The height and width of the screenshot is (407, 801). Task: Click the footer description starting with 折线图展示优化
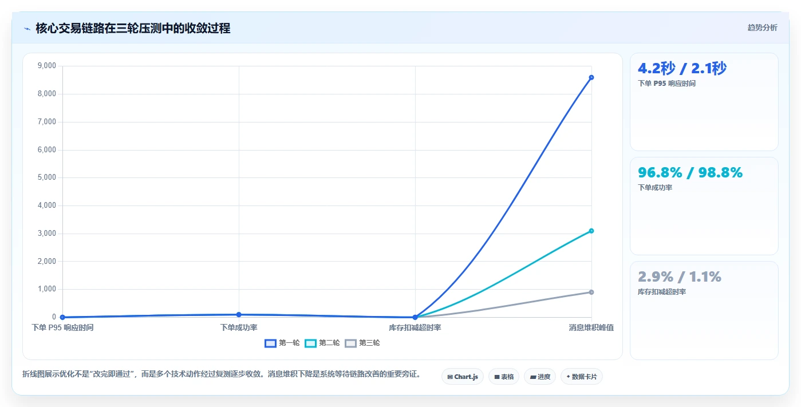click(x=223, y=374)
